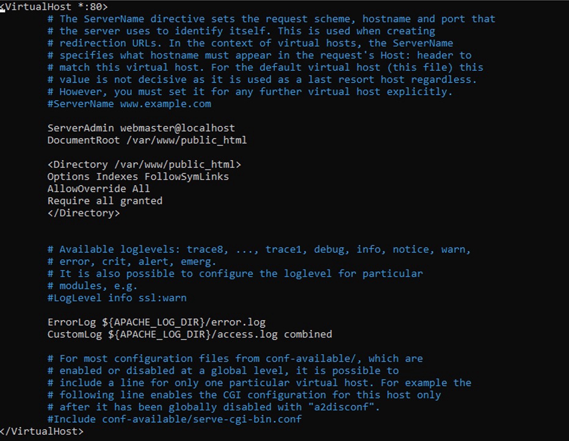Click the closing </VirtualHost> tag
The height and width of the screenshot is (441, 569).
tap(43, 431)
